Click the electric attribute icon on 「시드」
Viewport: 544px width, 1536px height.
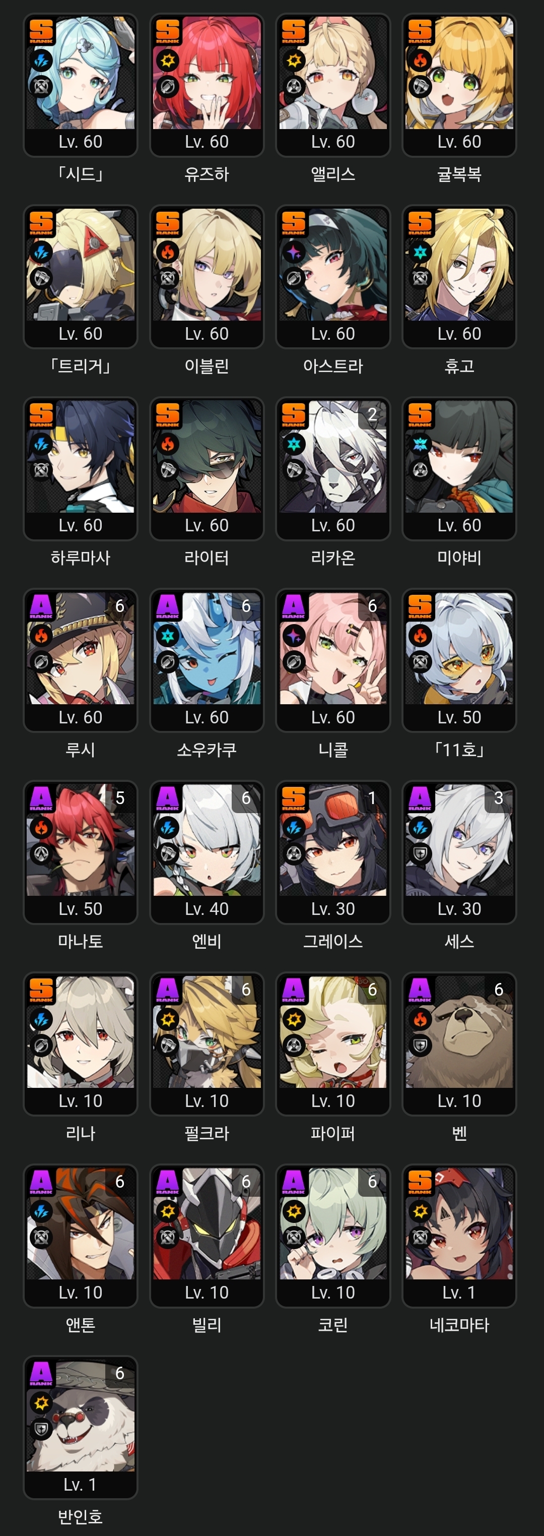[x=41, y=61]
